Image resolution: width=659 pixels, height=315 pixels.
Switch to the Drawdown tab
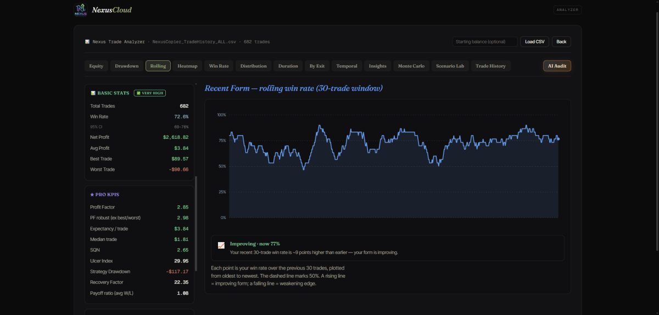pos(126,66)
